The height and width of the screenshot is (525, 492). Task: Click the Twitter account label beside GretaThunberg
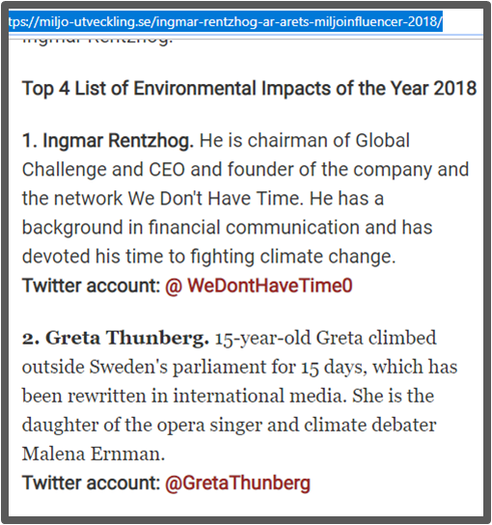(92, 483)
